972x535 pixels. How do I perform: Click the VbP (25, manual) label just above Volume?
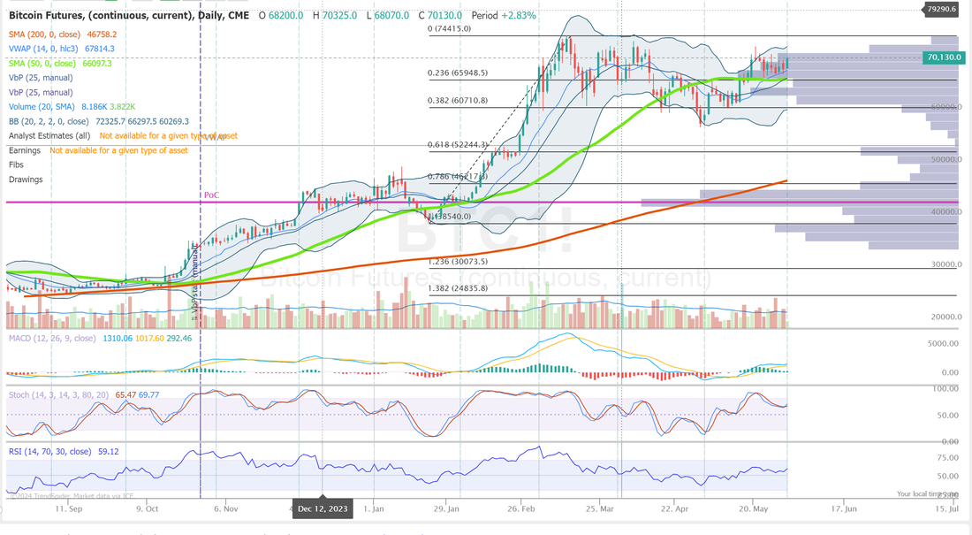[x=41, y=93]
